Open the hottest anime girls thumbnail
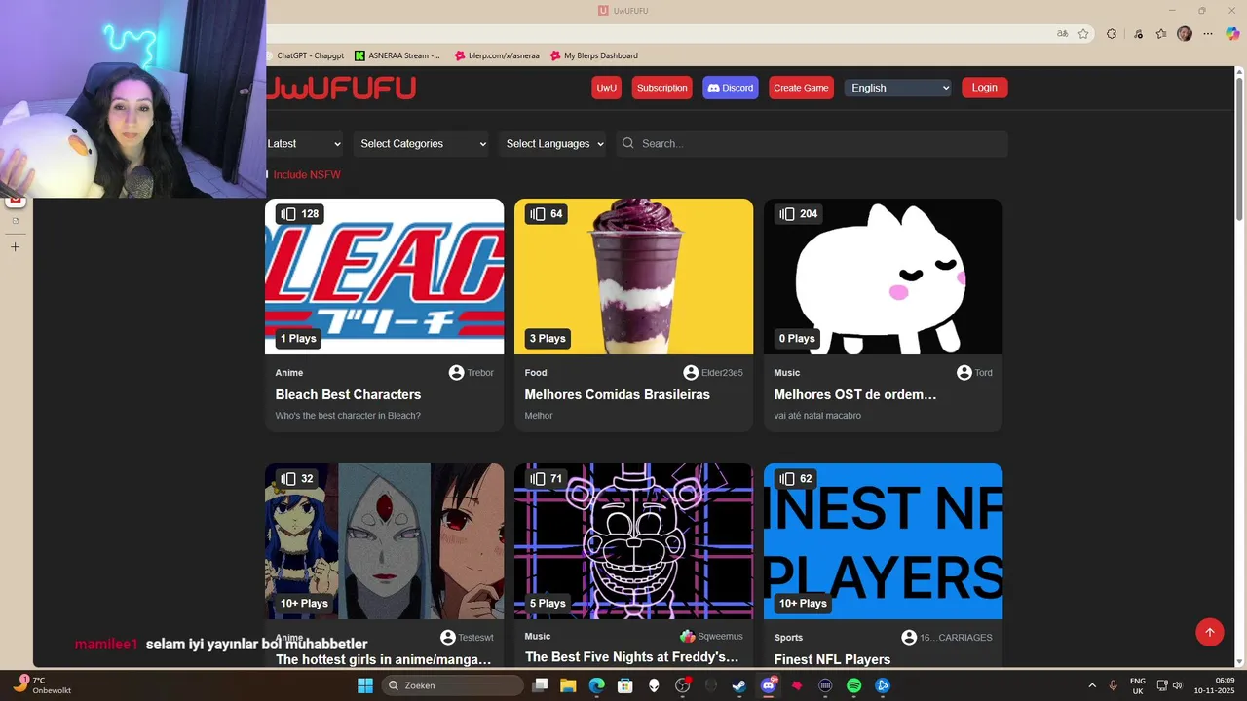The width and height of the screenshot is (1247, 701). click(x=385, y=541)
